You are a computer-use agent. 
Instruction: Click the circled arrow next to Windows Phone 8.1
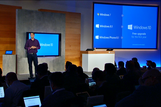point(122,38)
